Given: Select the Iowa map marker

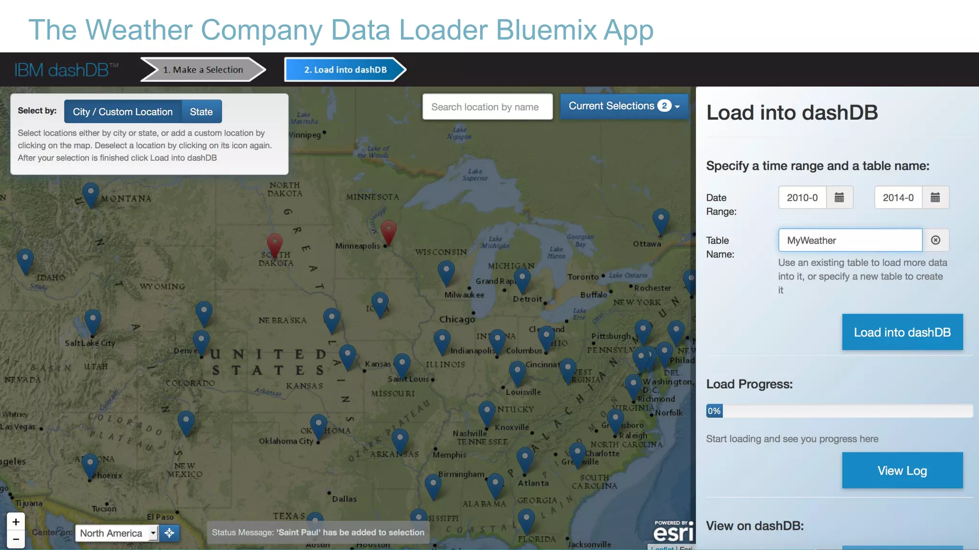Looking at the screenshot, I should (380, 305).
